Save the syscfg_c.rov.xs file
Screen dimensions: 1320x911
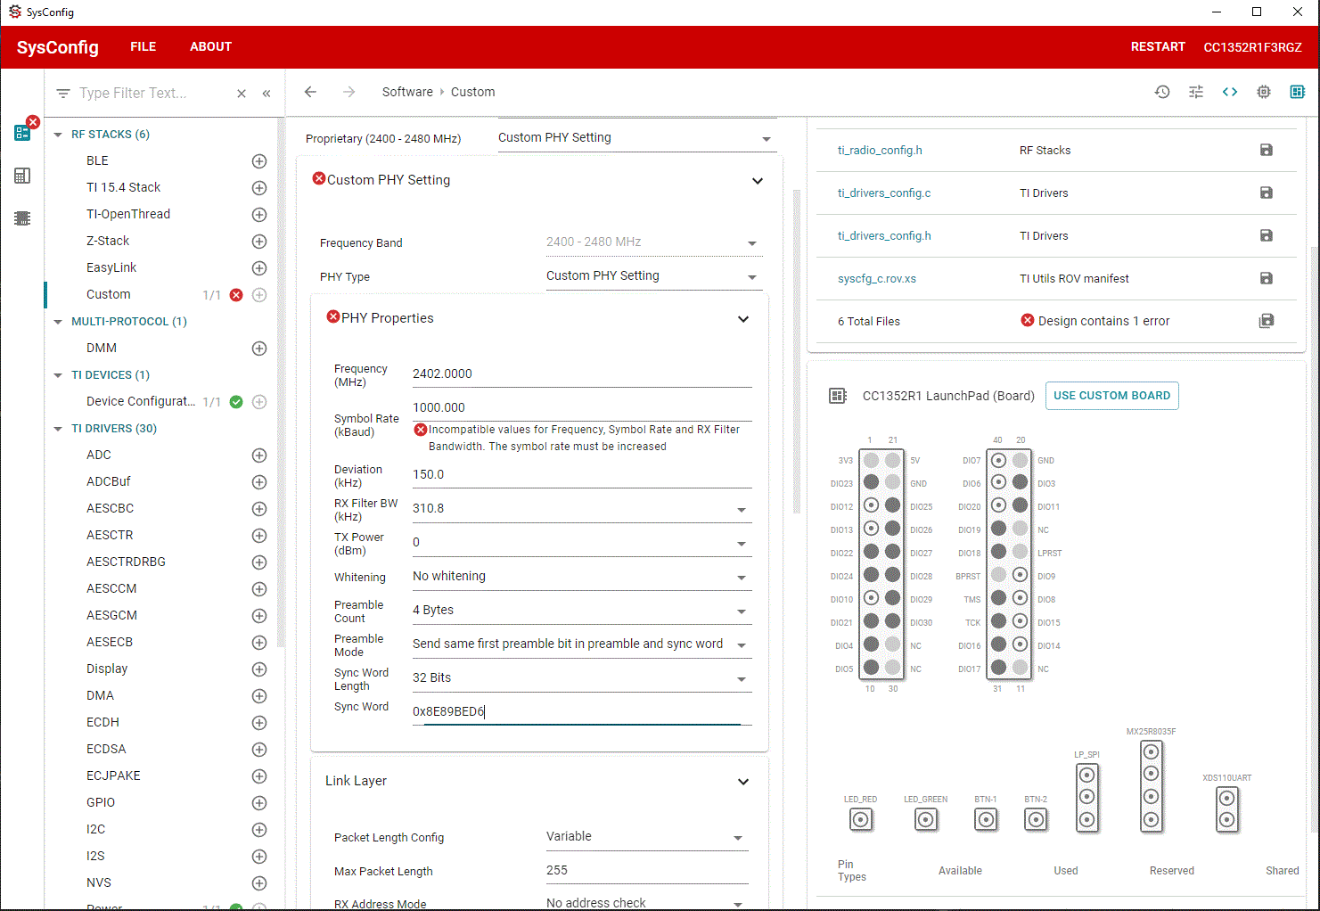(x=1267, y=278)
